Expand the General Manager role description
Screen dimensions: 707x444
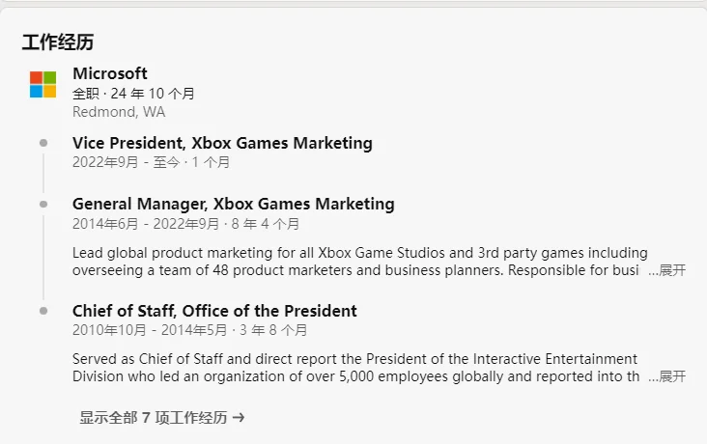(666, 270)
